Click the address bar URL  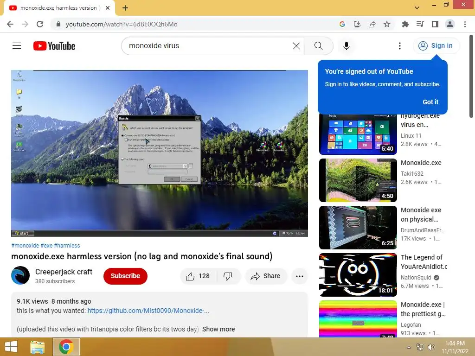[122, 24]
